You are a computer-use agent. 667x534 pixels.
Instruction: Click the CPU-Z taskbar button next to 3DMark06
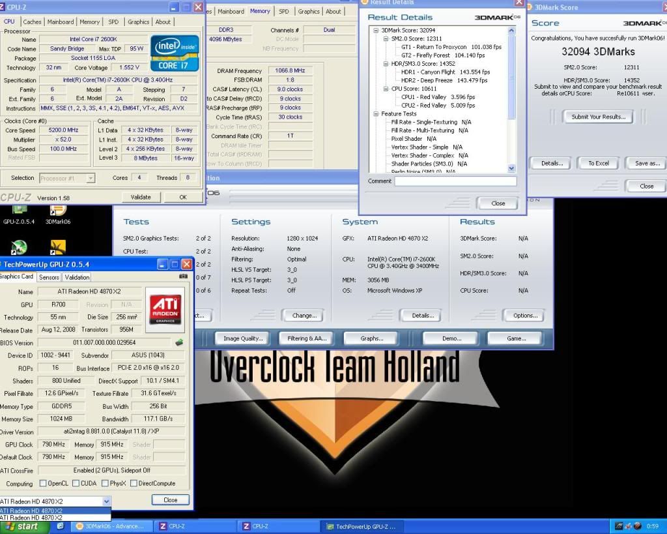(195, 526)
